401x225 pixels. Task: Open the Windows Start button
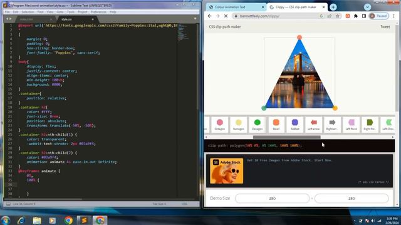[6, 220]
